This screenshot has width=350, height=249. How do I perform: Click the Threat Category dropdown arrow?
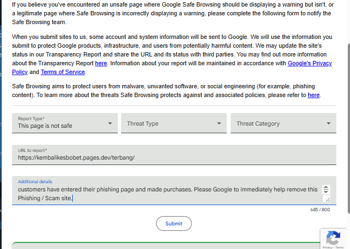point(329,123)
